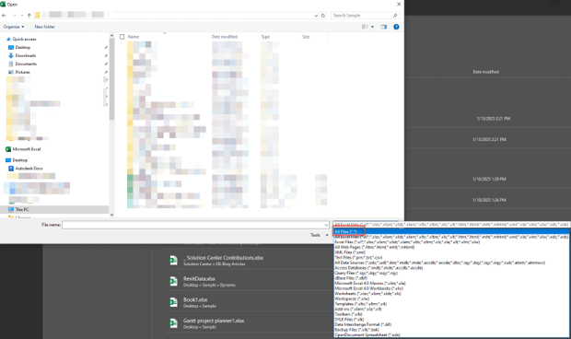Open the Organize dropdown menu
571x339 pixels.
(14, 27)
